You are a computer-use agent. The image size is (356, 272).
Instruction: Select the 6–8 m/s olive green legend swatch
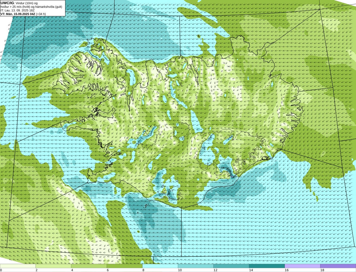click(125, 266)
